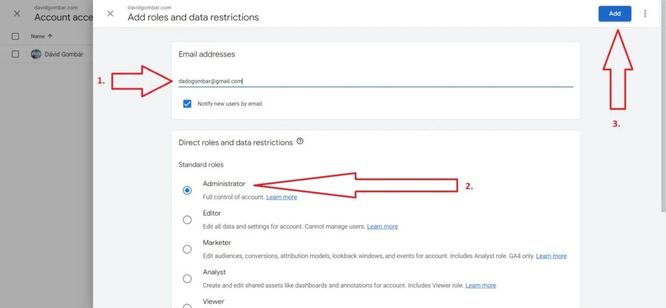This screenshot has height=308, width=666.
Task: Open Learn more link for Marketer role
Action: coord(552,256)
